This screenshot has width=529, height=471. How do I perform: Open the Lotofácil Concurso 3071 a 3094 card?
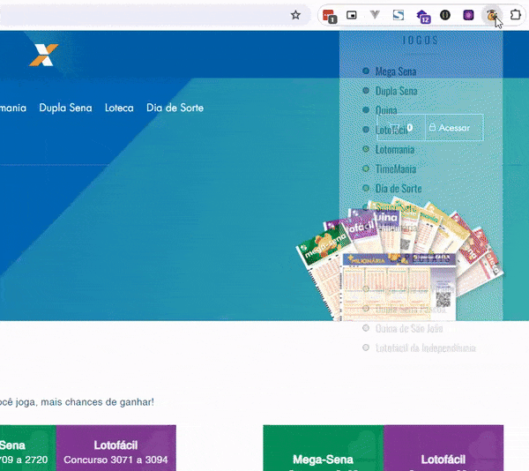[115, 448]
